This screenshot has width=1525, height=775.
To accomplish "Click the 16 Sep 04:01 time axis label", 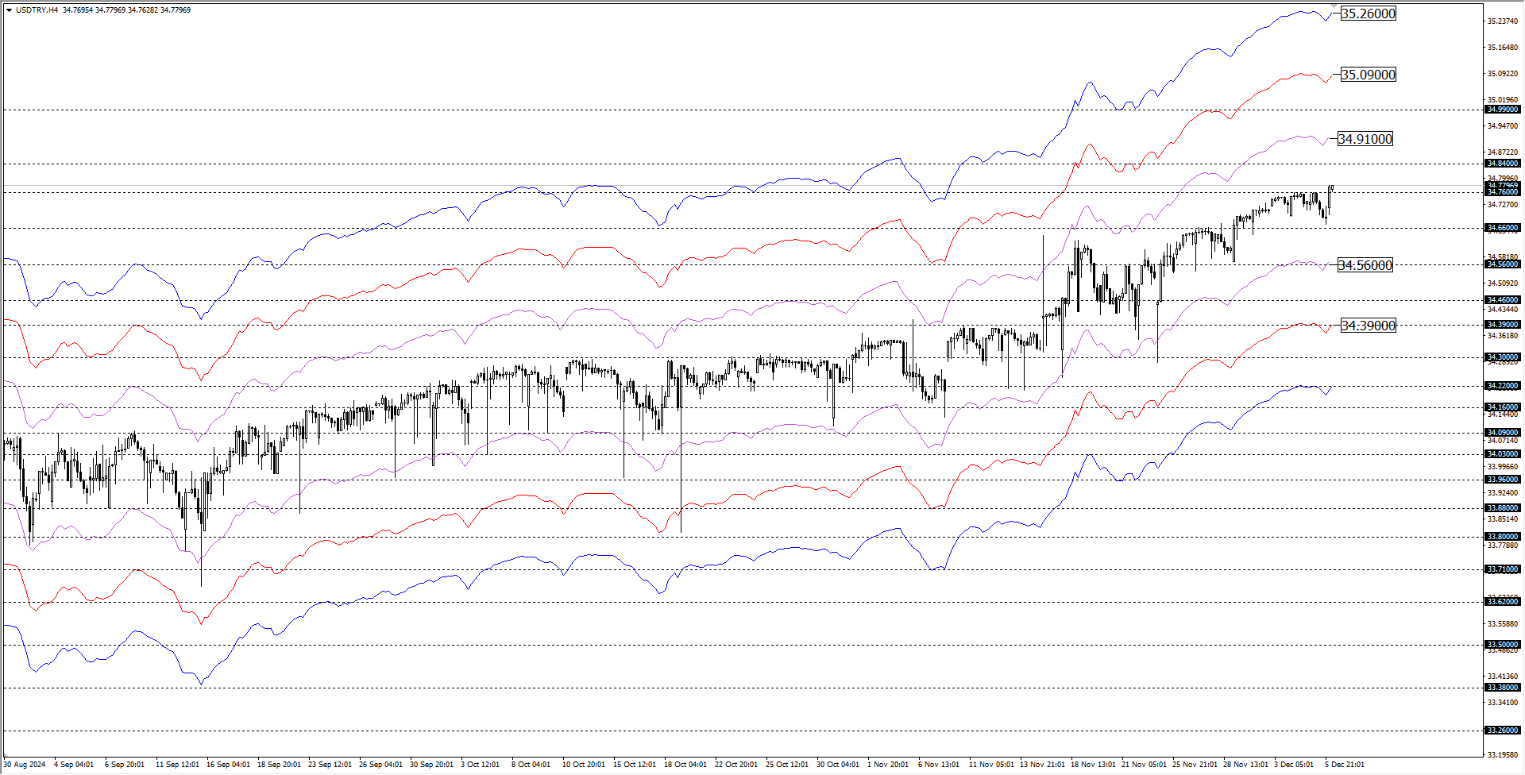I will pyautogui.click(x=228, y=765).
